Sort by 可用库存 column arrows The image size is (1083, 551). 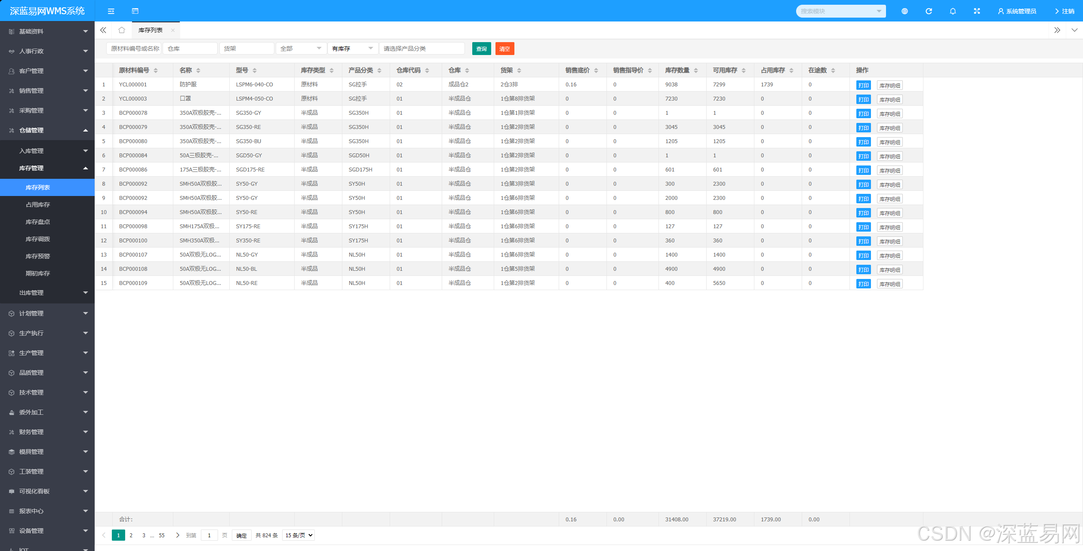tap(744, 70)
